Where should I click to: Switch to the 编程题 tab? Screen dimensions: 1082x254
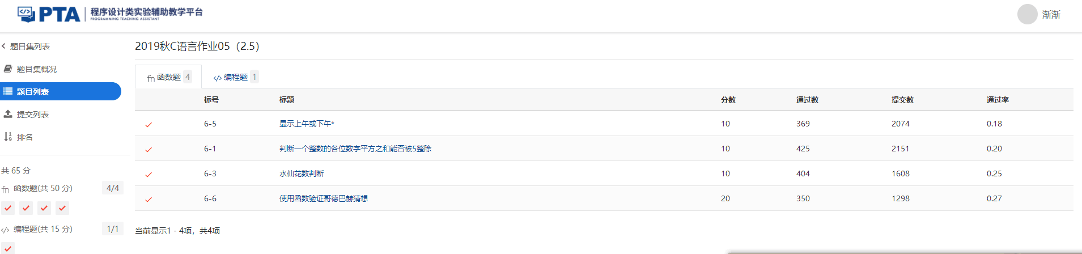[x=235, y=77]
